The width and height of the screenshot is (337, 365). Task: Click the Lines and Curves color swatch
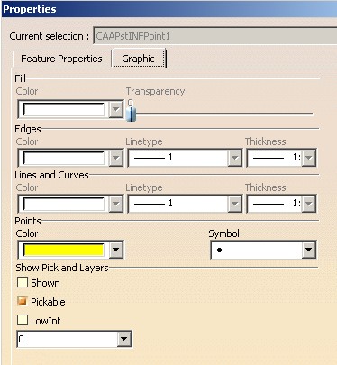(x=64, y=204)
